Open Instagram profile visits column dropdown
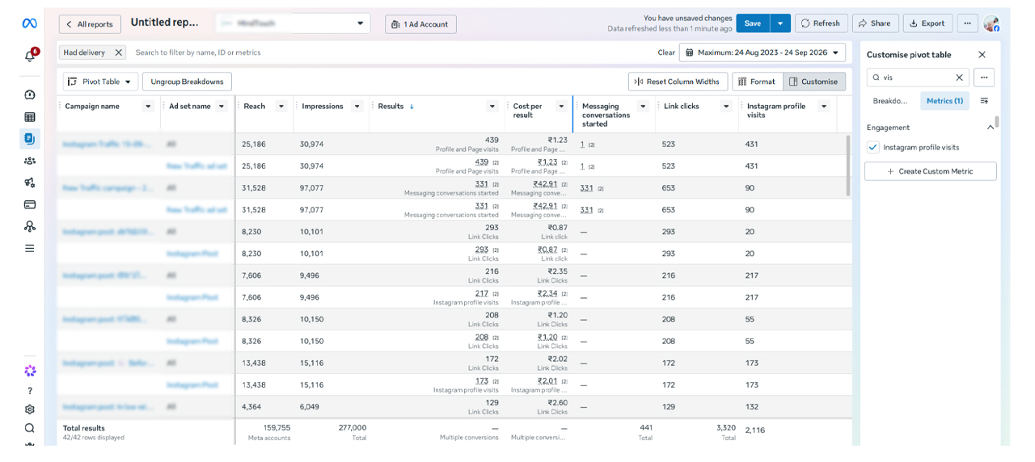 click(824, 107)
